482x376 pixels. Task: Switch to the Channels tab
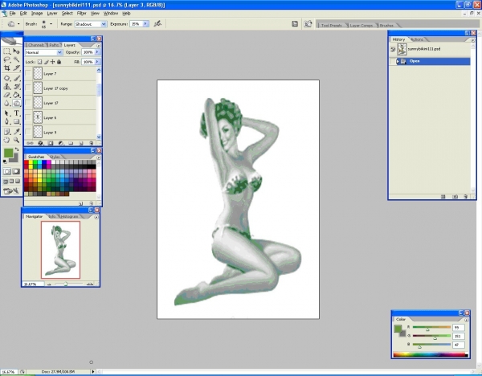pyautogui.click(x=36, y=45)
